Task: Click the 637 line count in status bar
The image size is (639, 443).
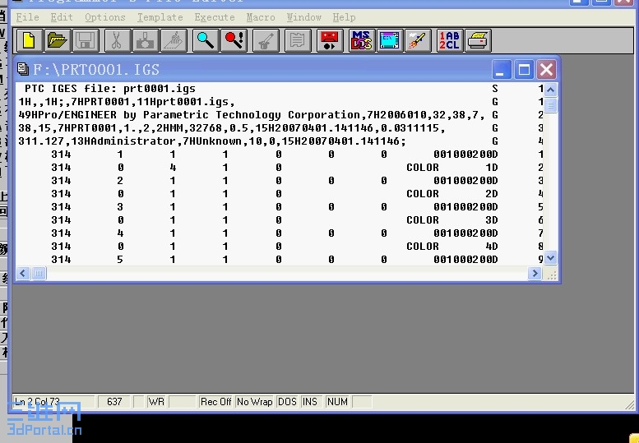Action: pos(114,402)
